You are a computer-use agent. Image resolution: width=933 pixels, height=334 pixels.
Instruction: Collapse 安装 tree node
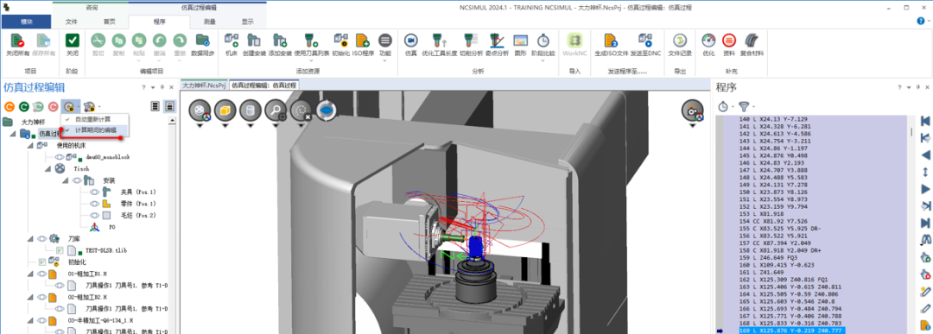pos(67,180)
